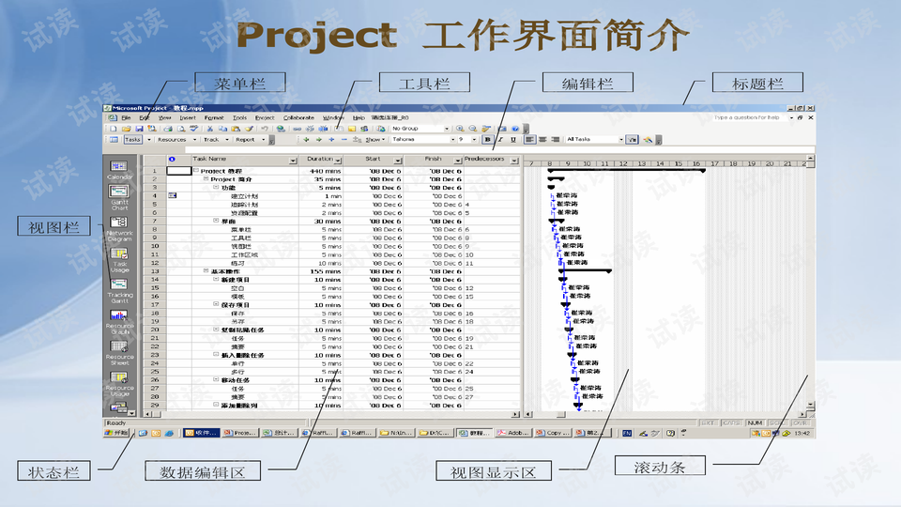Run the Spelling check icon
This screenshot has width=901, height=507.
coord(194,129)
